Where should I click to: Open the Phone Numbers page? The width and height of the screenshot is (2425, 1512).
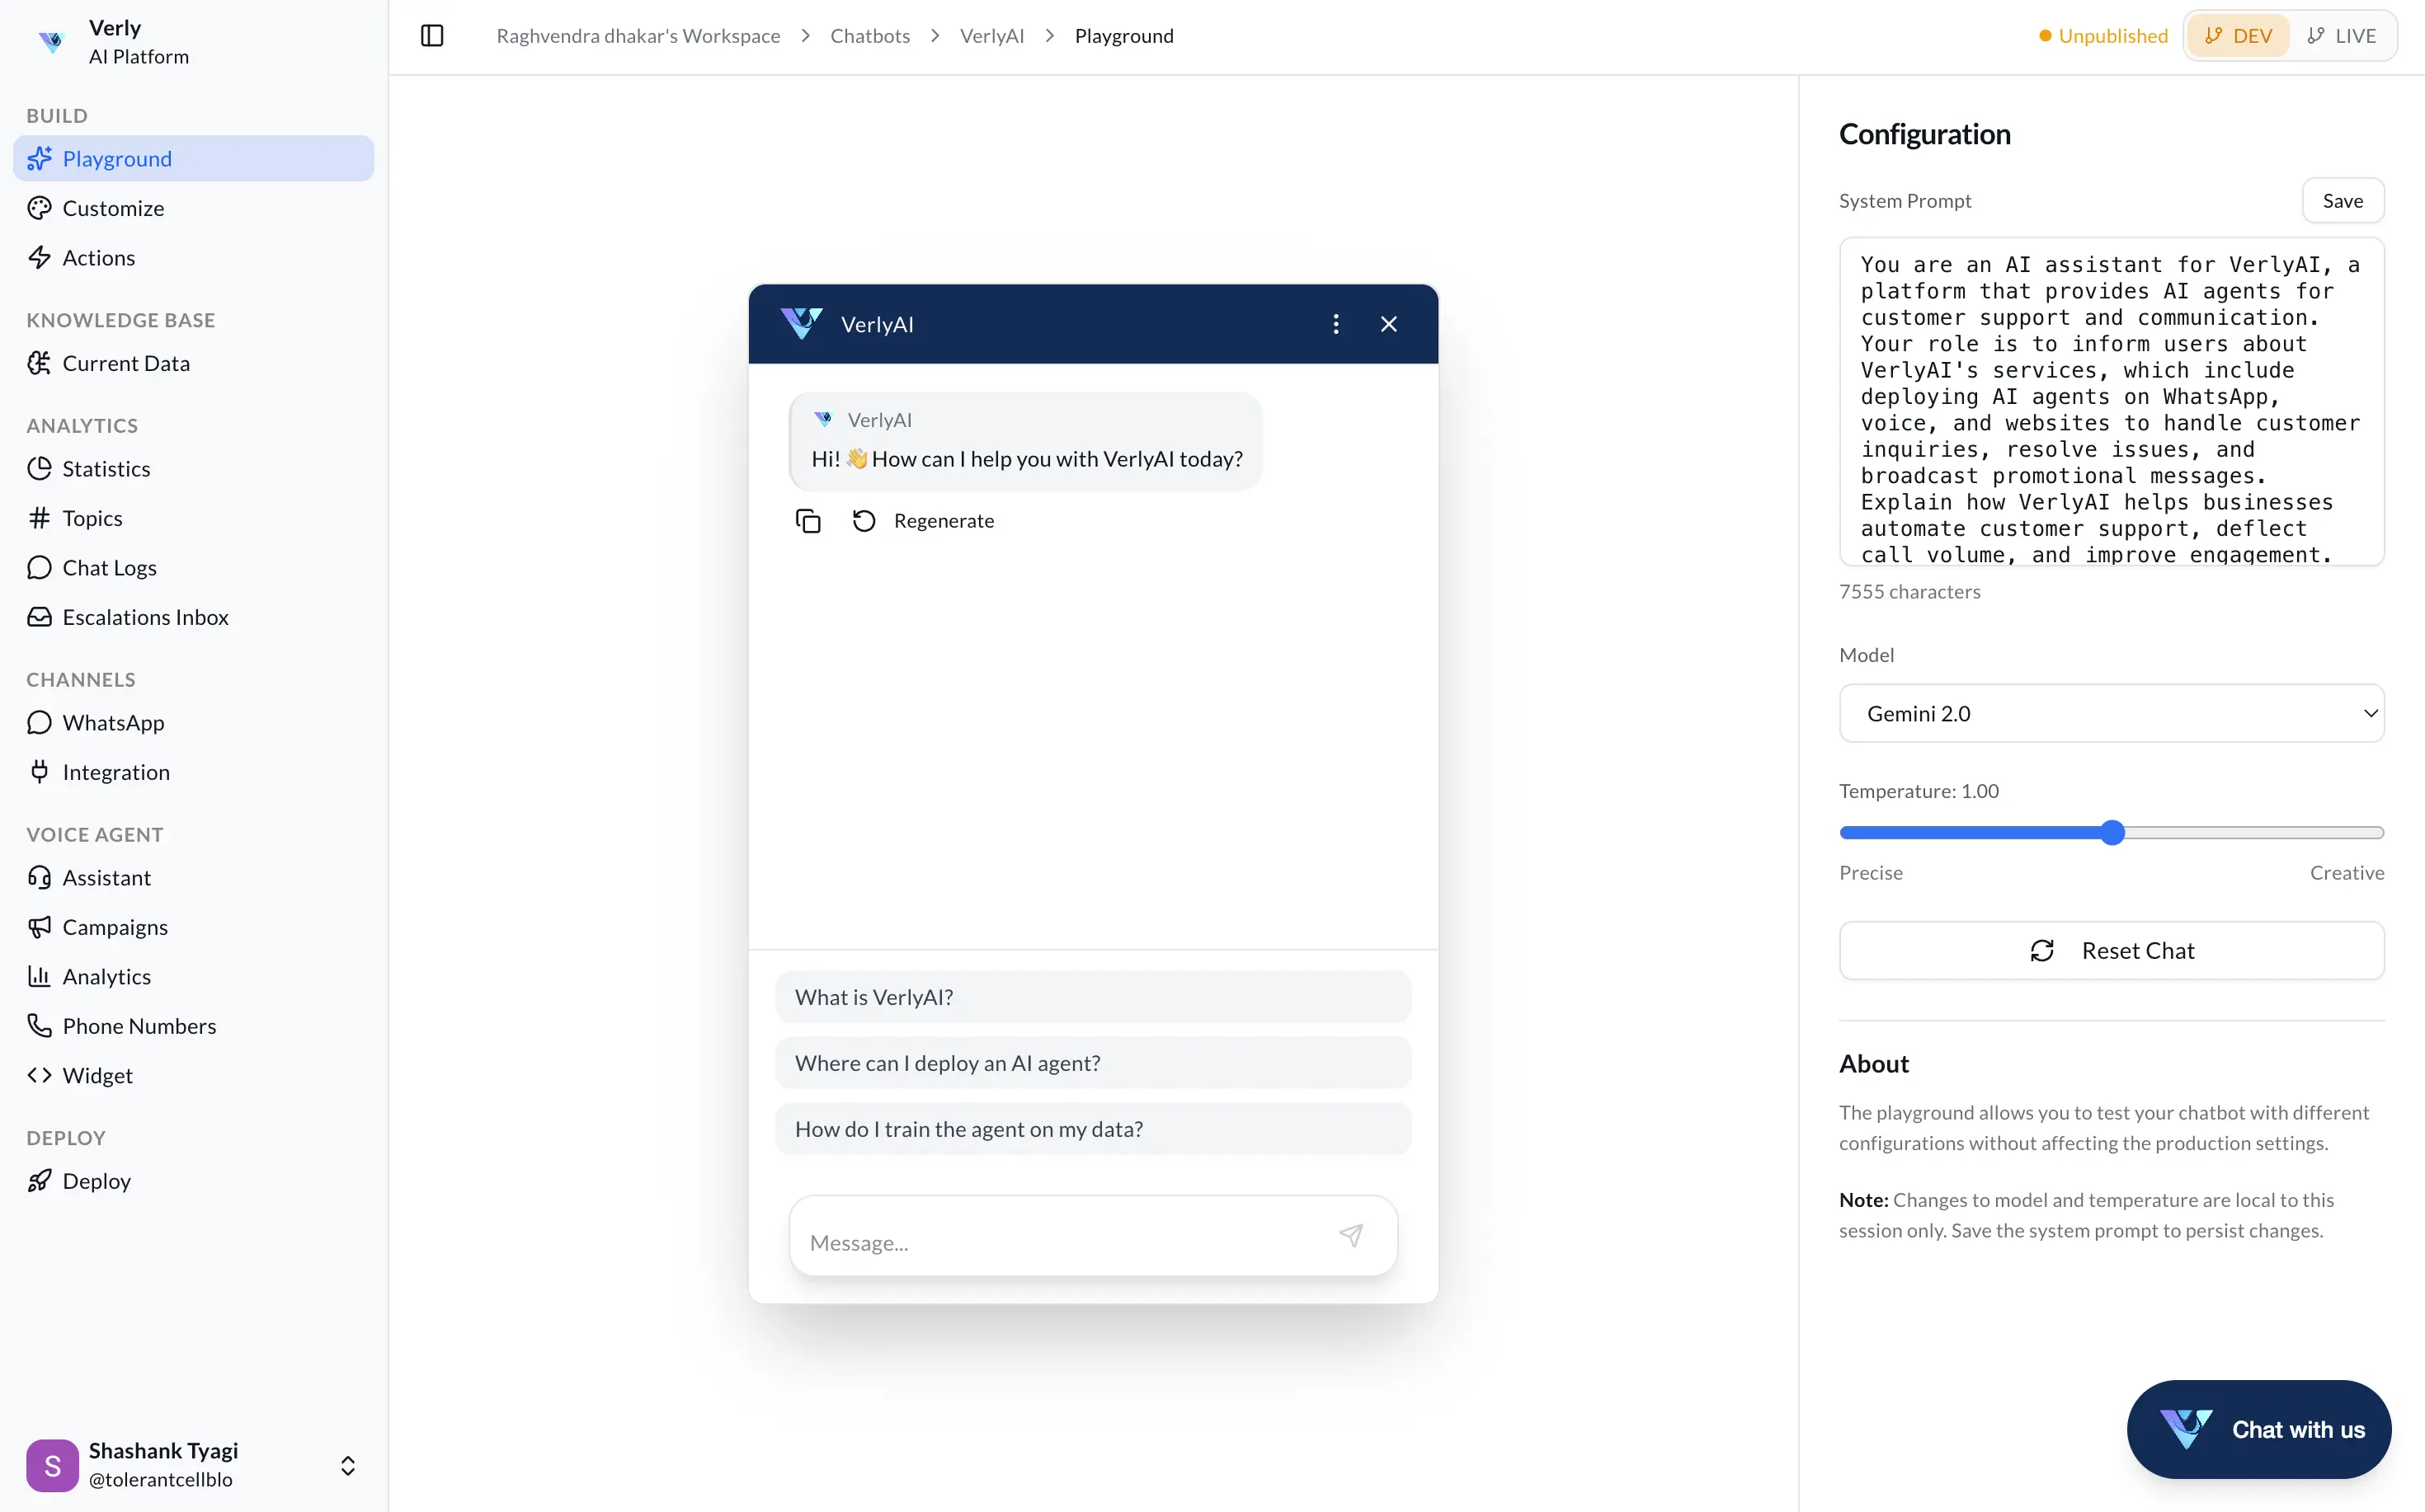point(138,1026)
